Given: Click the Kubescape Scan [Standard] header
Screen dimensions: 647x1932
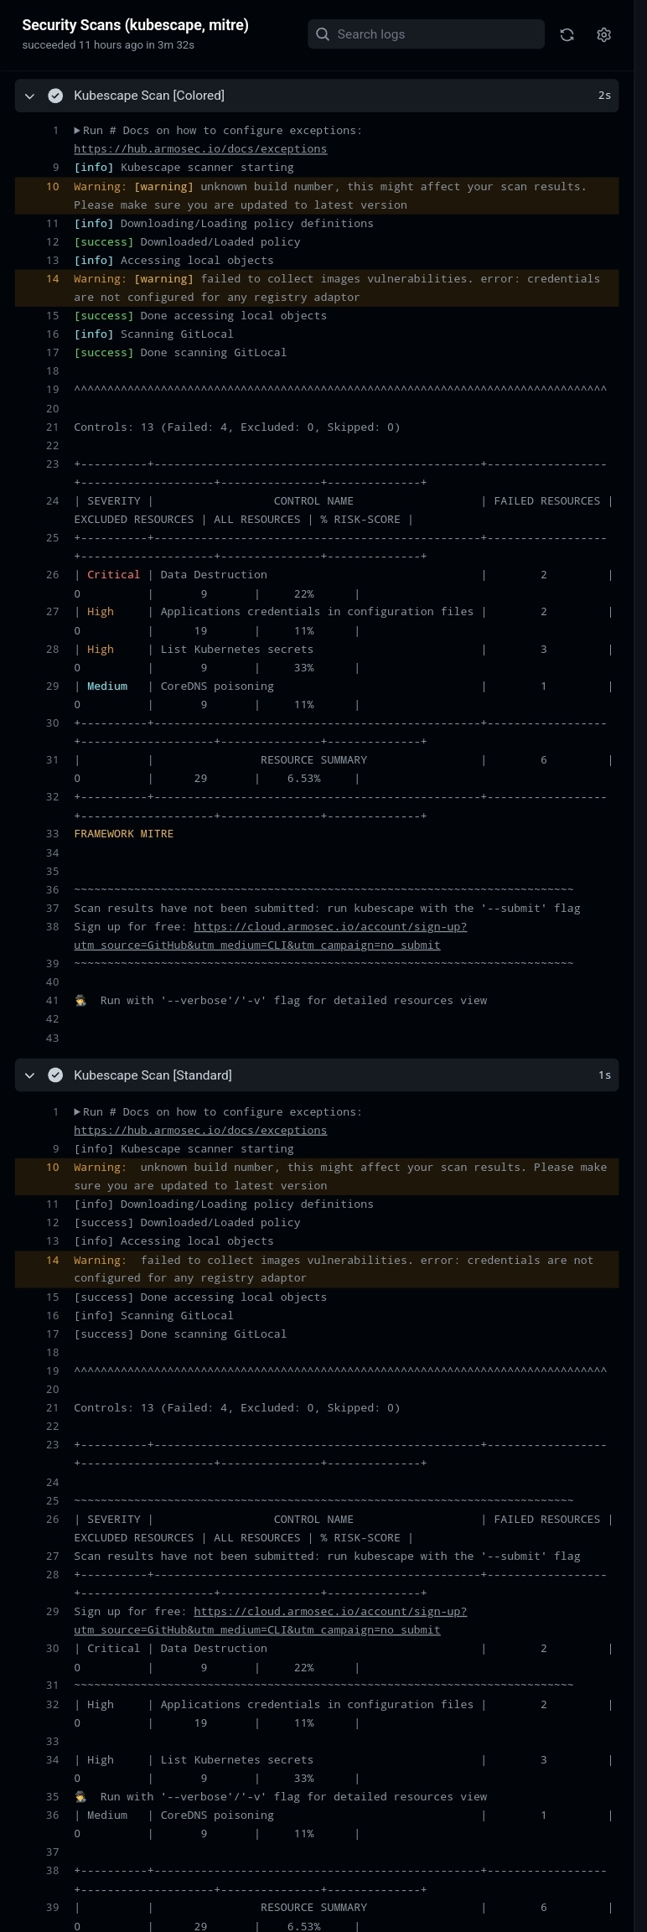Looking at the screenshot, I should pyautogui.click(x=153, y=1075).
